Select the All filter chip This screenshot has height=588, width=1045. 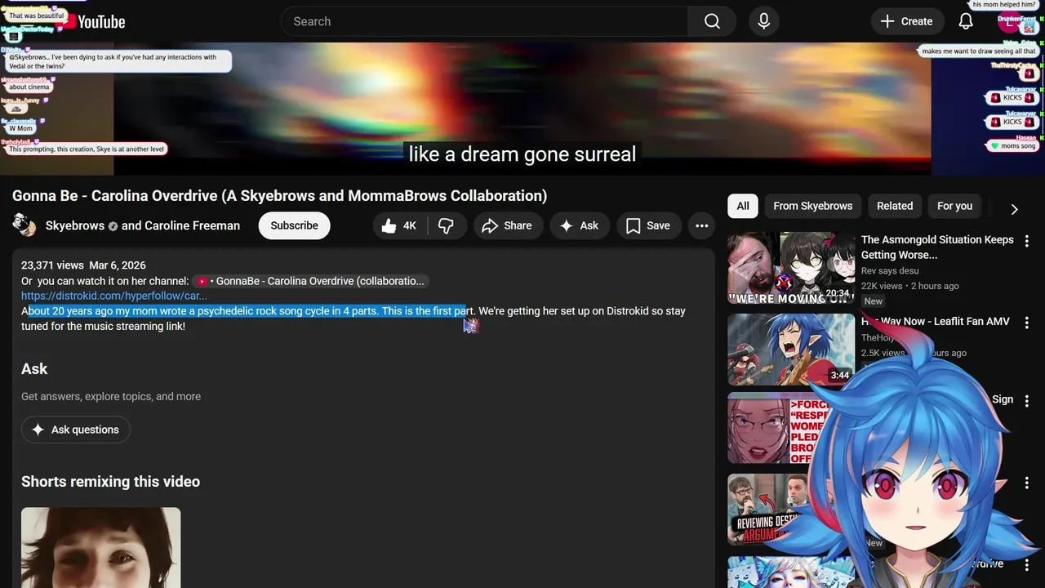[743, 206]
